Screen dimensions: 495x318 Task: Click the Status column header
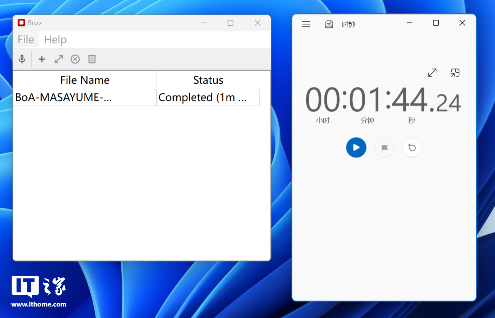pyautogui.click(x=208, y=80)
